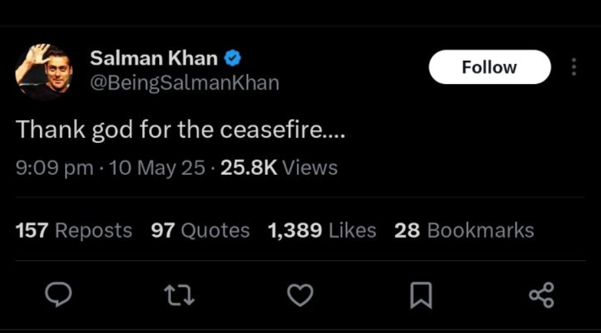Open the 25.8K Views analytics
The height and width of the screenshot is (333, 601).
click(279, 168)
